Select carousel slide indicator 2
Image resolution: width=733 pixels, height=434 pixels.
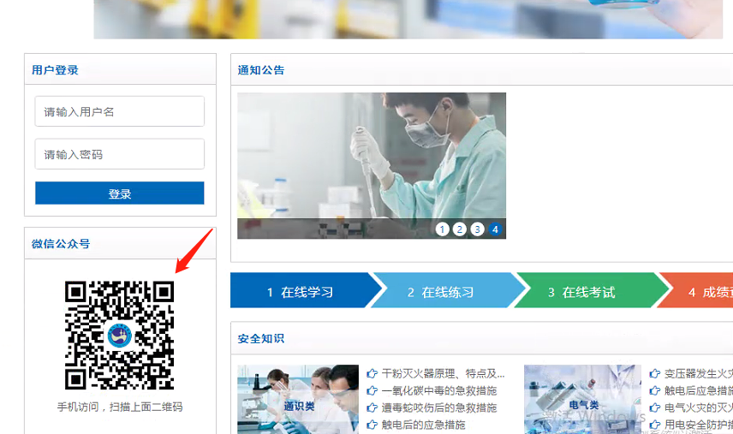pyautogui.click(x=460, y=229)
